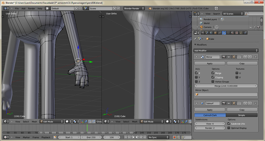Image resolution: width=265 pixels, height=141 pixels.
Task: Open the Playback menu in timeline
Action: coord(46,137)
